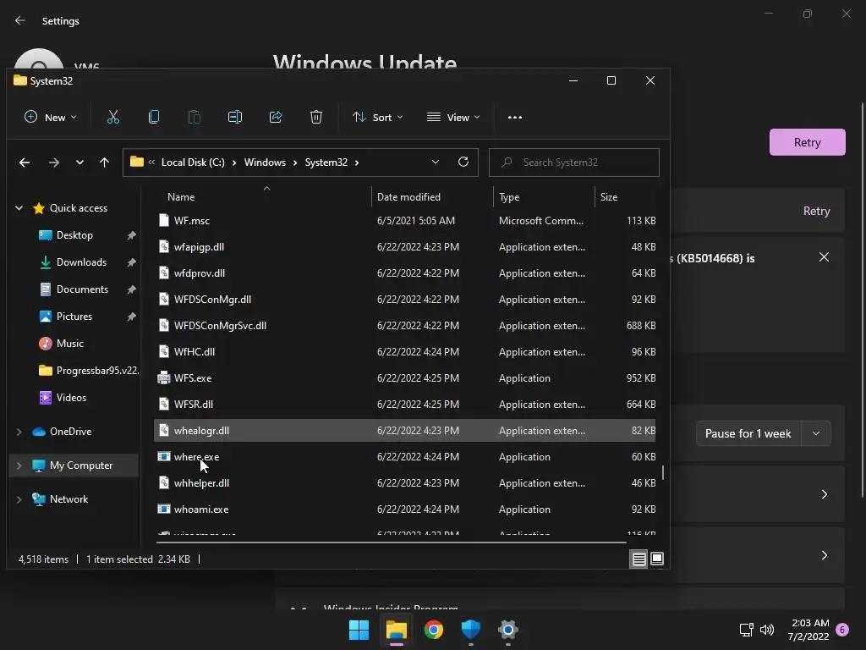Open Settings gear on taskbar
The height and width of the screenshot is (650, 866).
click(x=508, y=630)
